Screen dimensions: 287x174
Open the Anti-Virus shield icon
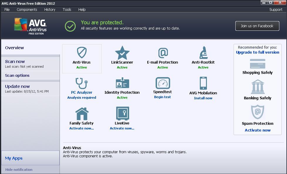pyautogui.click(x=82, y=52)
